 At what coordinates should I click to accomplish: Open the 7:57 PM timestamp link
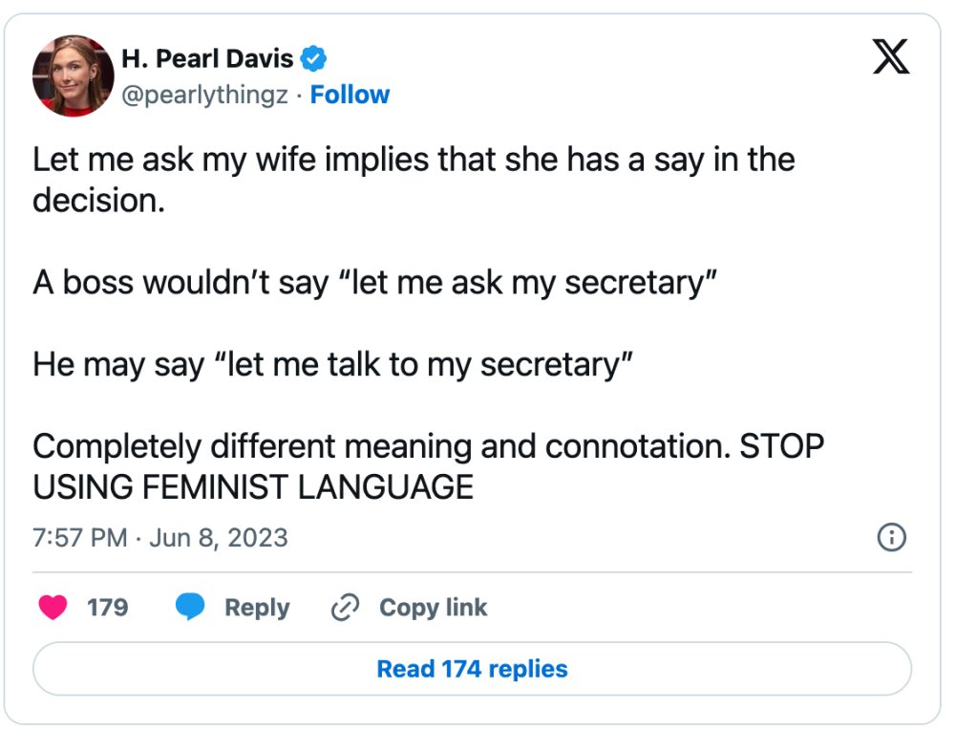tap(80, 538)
